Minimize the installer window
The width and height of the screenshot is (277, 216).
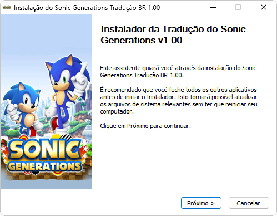click(x=213, y=7)
